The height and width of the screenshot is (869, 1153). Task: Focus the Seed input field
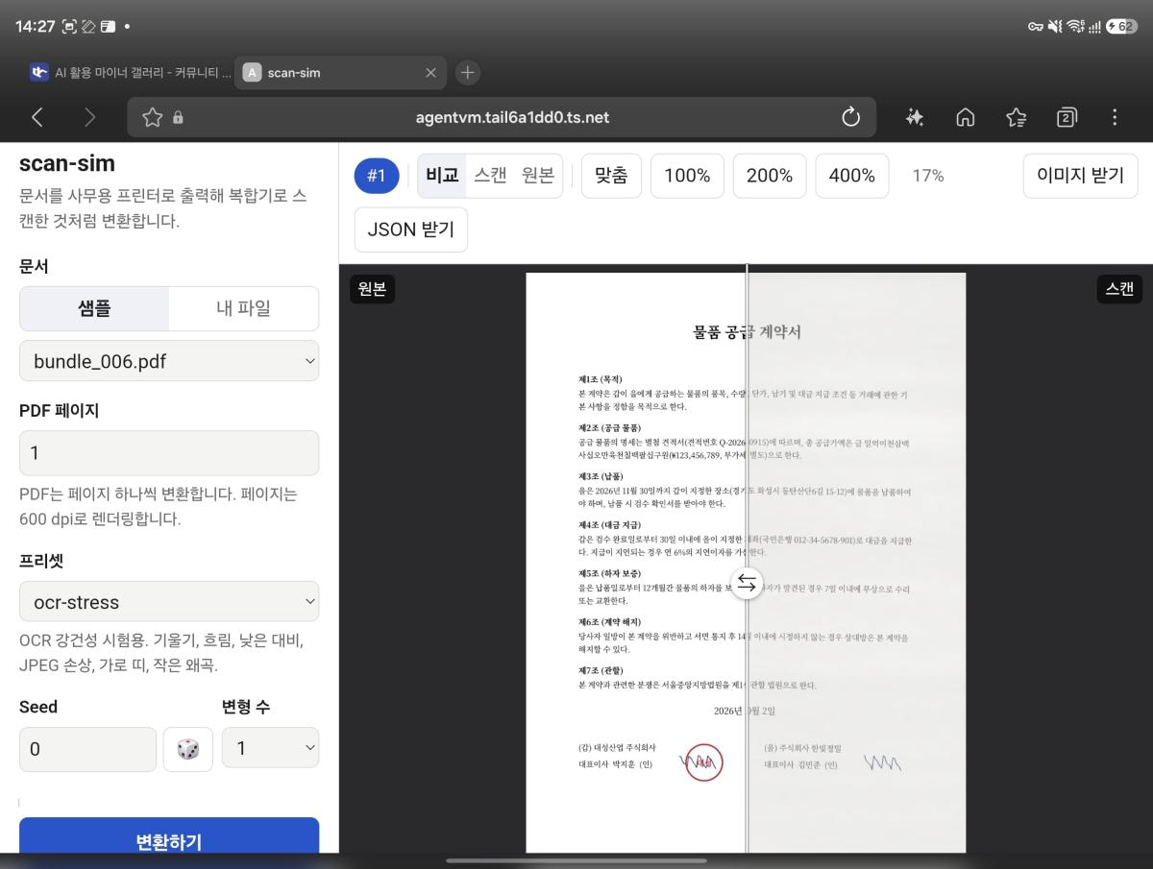click(87, 749)
